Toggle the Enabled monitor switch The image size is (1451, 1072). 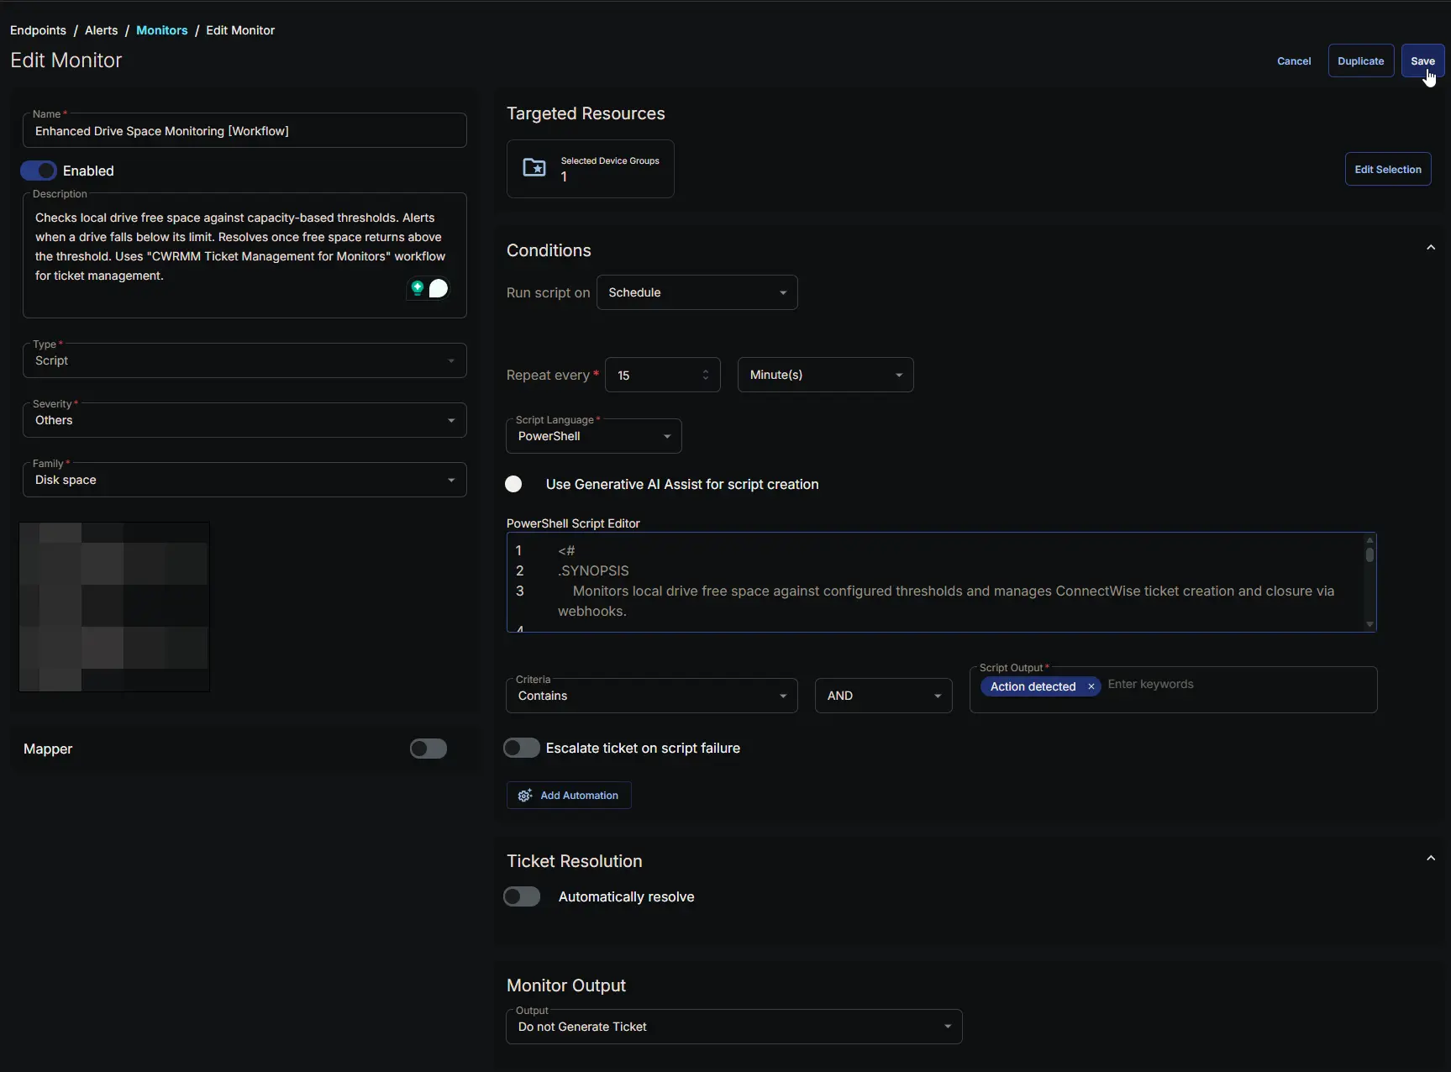tap(39, 171)
